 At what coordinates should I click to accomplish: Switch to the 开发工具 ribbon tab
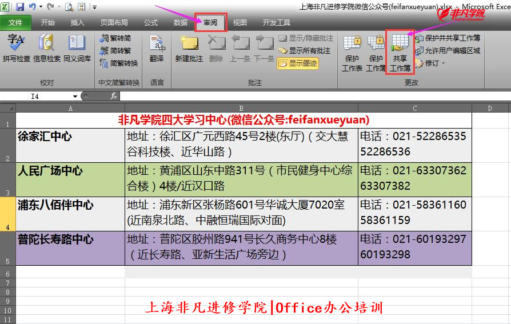pos(276,22)
